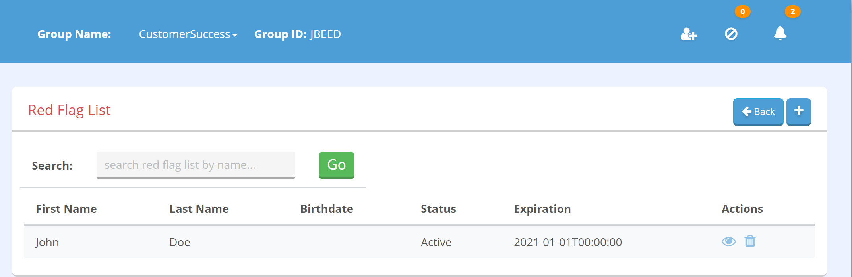Click the Birthdate column header

pyautogui.click(x=327, y=209)
